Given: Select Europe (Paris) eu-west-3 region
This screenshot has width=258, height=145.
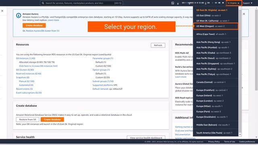Looking at the screenshot, I should coord(208,112).
